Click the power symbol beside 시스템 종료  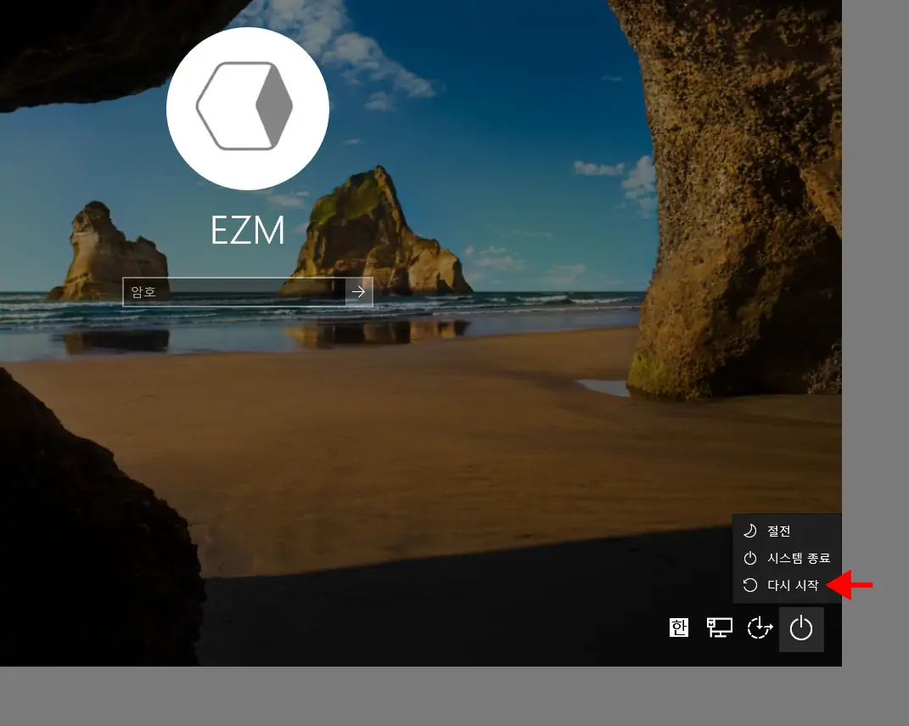click(x=749, y=558)
